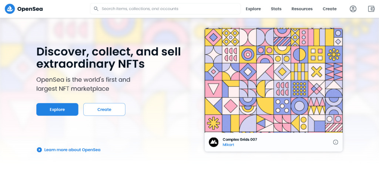Click the OpenSea ship logo icon
Screen dimensions: 379x178
coord(10,9)
